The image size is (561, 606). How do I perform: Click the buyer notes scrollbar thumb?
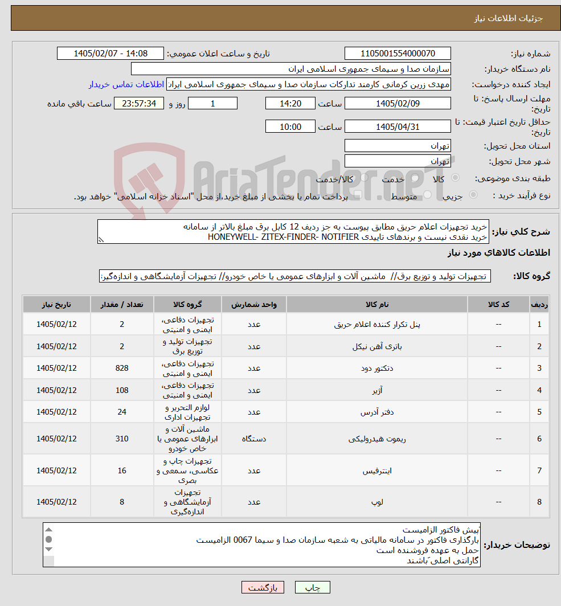point(48,539)
